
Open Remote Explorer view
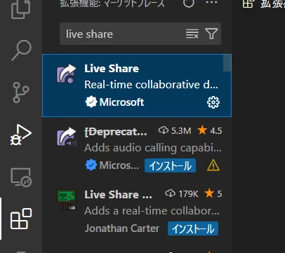tap(21, 177)
